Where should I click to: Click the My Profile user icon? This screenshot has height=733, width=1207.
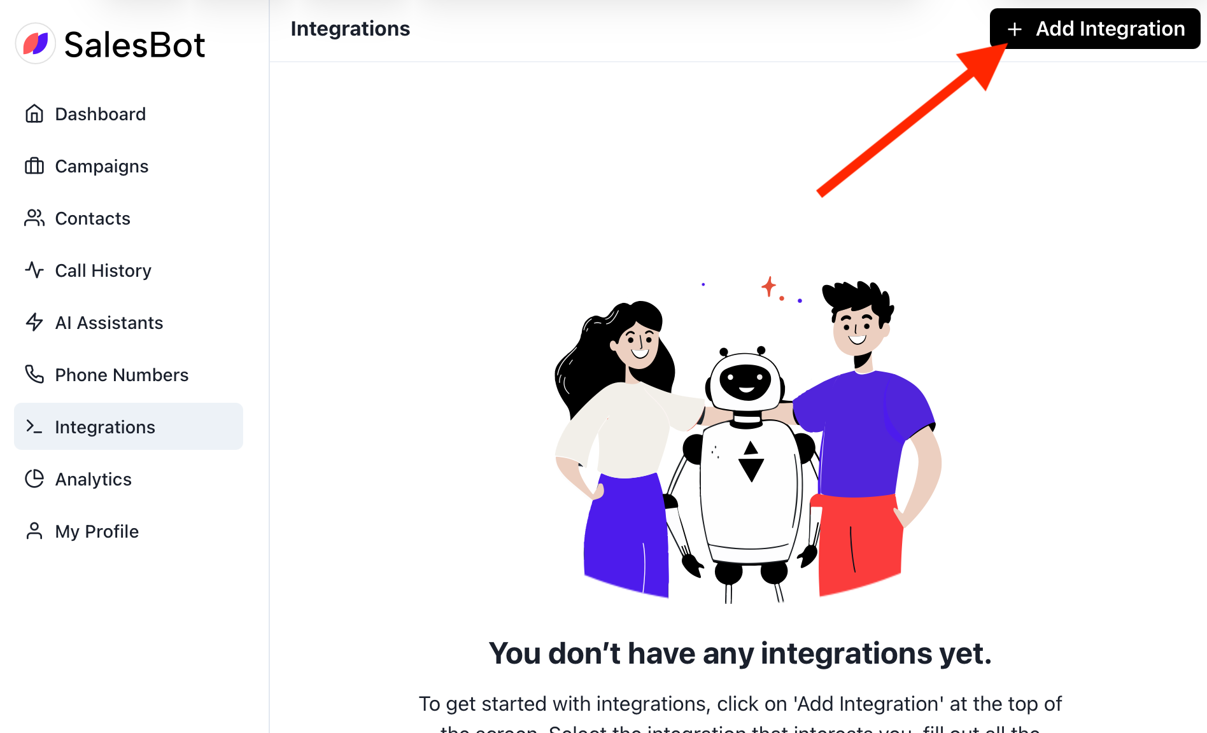[x=34, y=531]
